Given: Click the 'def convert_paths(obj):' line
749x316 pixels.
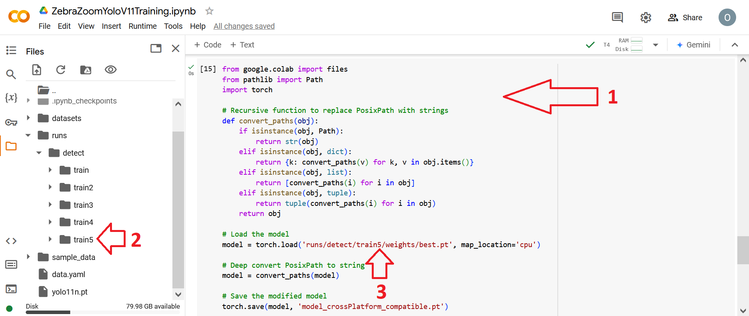Looking at the screenshot, I should tap(270, 121).
